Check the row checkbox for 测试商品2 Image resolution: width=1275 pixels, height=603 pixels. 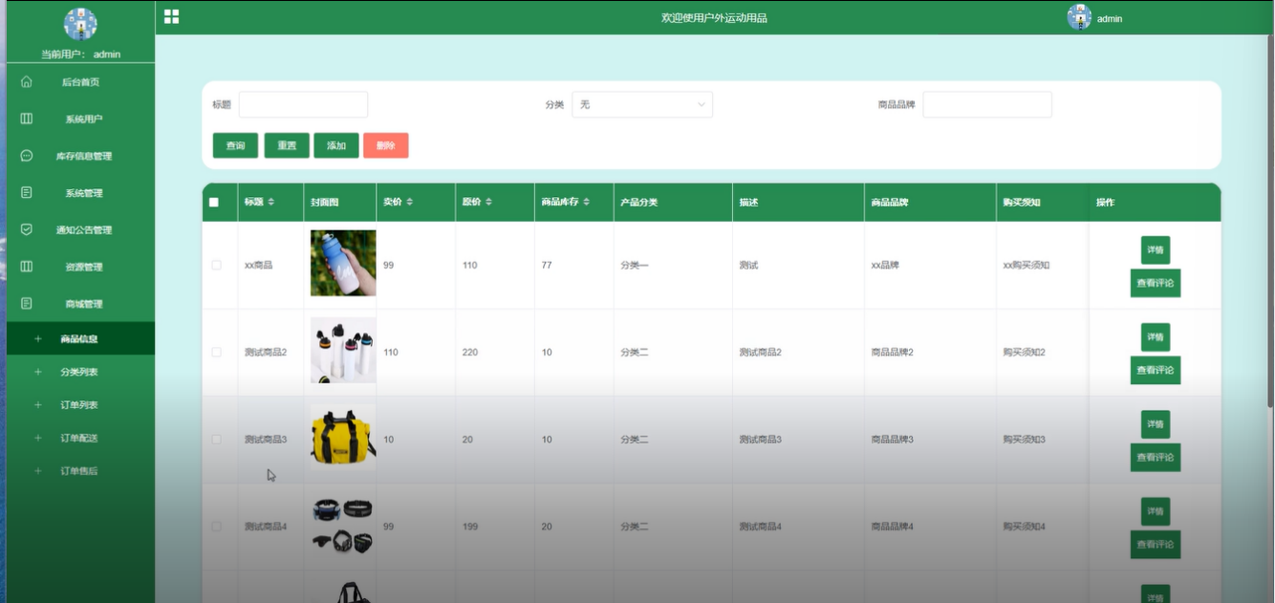(216, 352)
